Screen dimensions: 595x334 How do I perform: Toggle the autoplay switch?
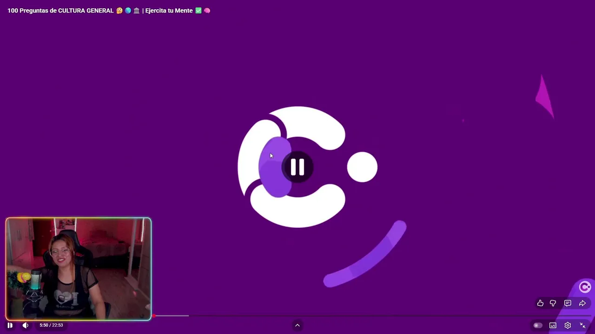[537, 326]
